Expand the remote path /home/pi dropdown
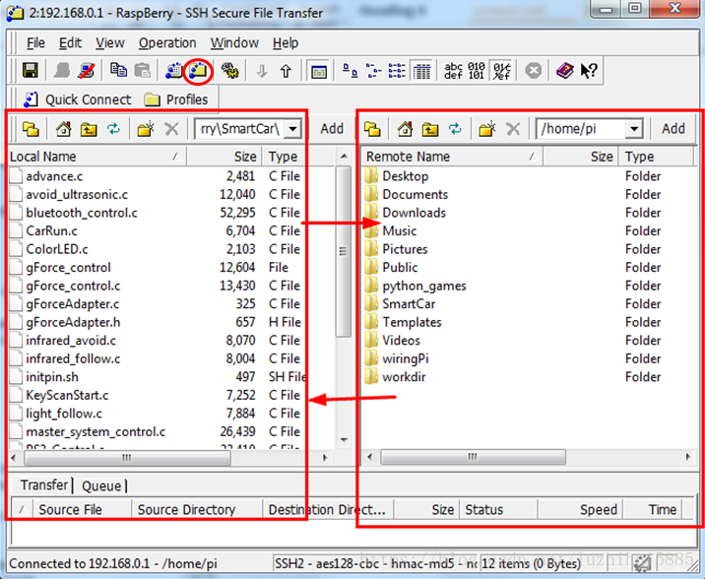The image size is (705, 579). click(x=634, y=129)
